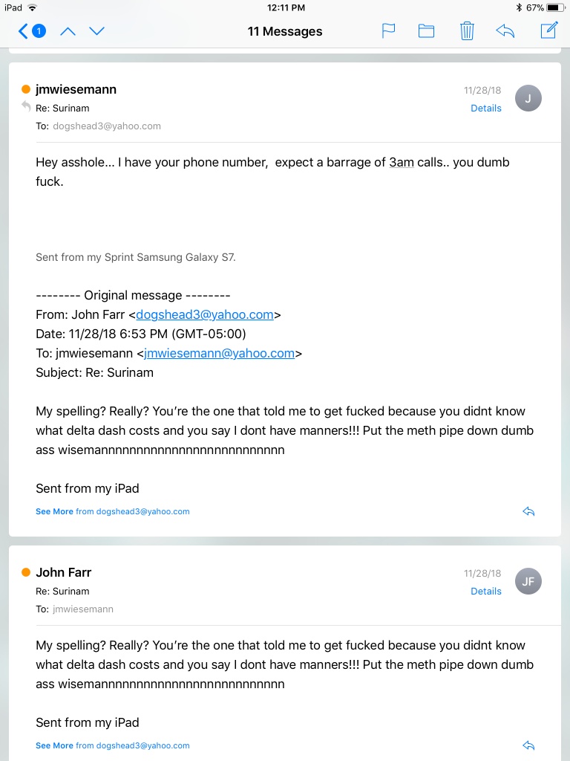The width and height of the screenshot is (570, 761).
Task: Open Details for John Farr's message
Action: point(485,591)
